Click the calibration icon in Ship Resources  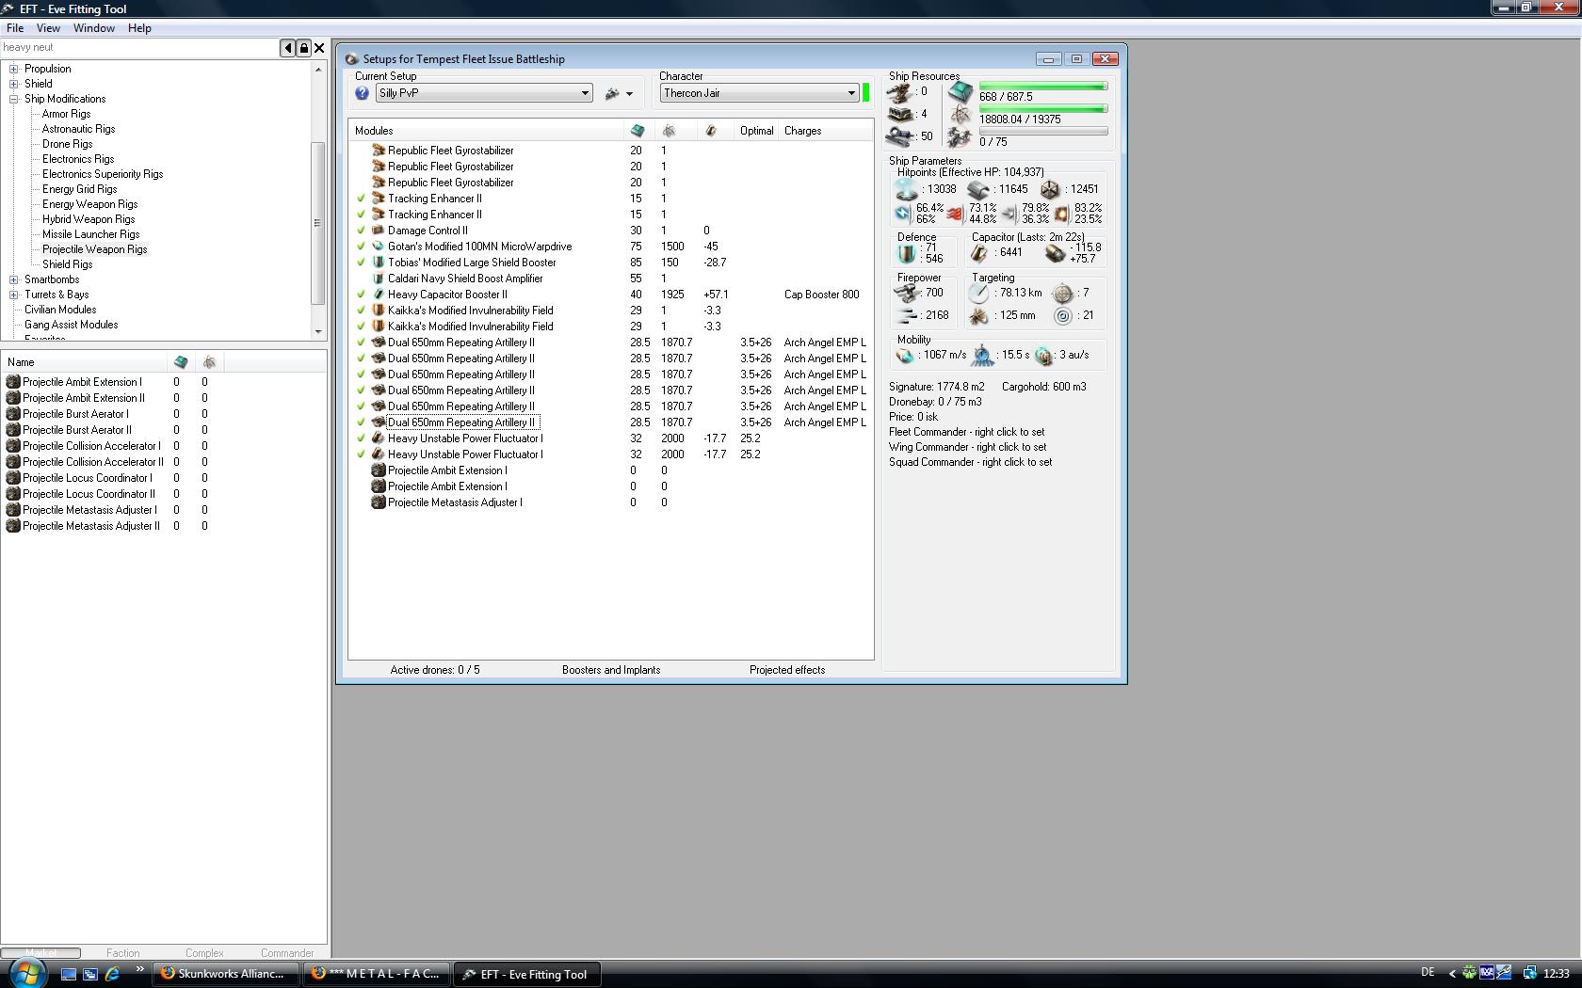click(x=901, y=137)
